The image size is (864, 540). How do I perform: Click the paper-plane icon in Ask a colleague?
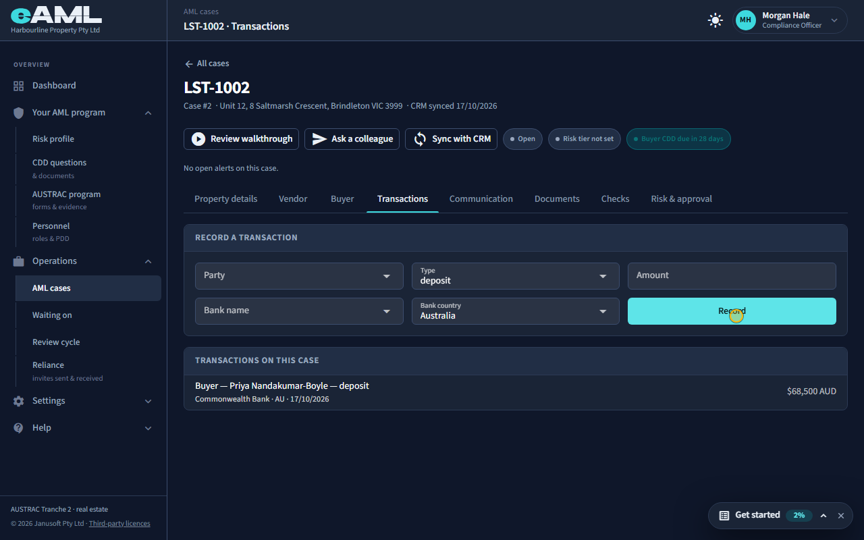coord(319,139)
